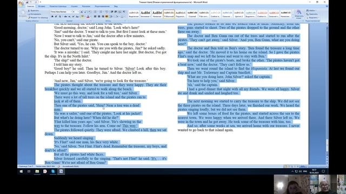Image resolution: width=346 pixels, height=194 pixels.
Task: Increase the paragraph indent
Action: coord(116,12)
